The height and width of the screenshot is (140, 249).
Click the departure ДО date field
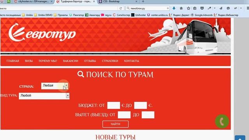coord(148,115)
